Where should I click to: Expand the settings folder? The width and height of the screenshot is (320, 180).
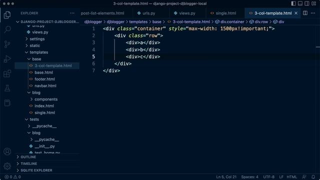click(37, 39)
